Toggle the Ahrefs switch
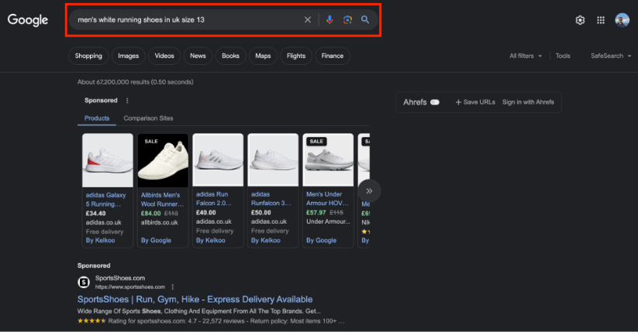 tap(435, 102)
